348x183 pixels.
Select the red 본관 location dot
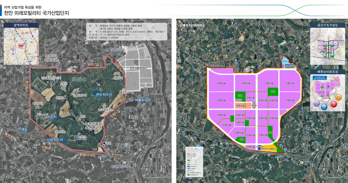pyautogui.click(x=80, y=119)
